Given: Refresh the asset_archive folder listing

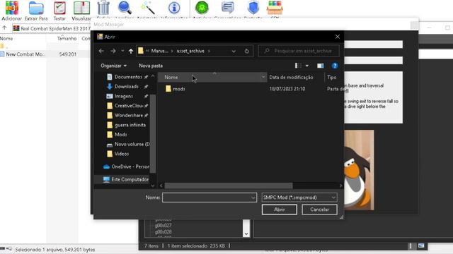Looking at the screenshot, I should click(x=247, y=51).
